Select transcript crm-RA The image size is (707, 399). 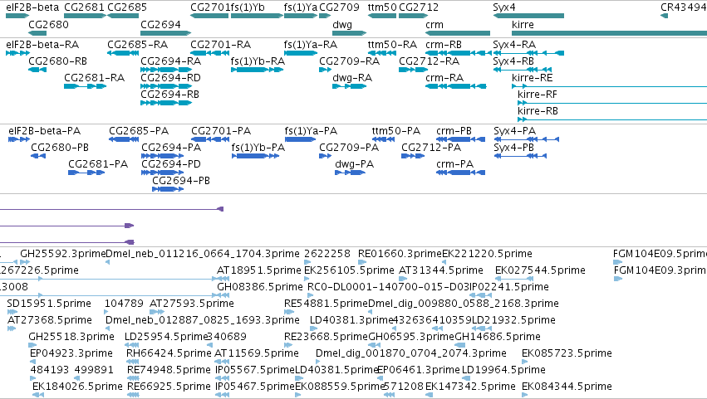pos(444,78)
